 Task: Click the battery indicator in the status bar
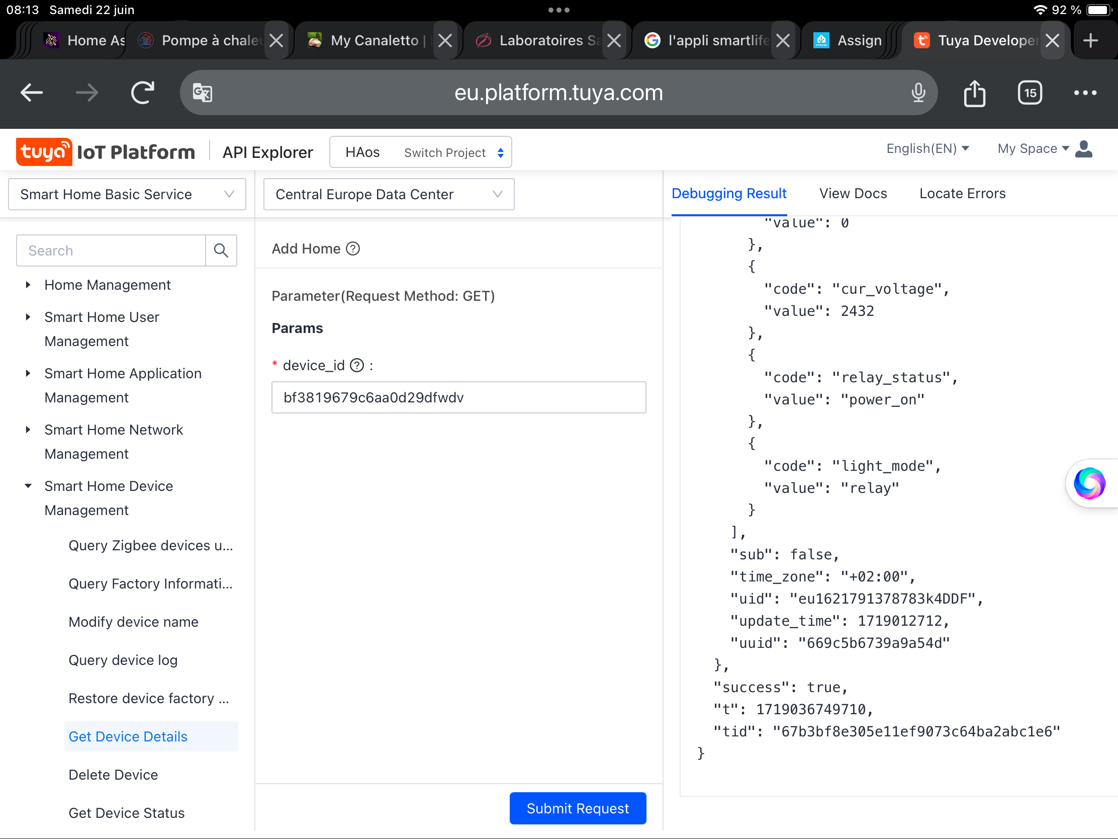(x=1098, y=10)
